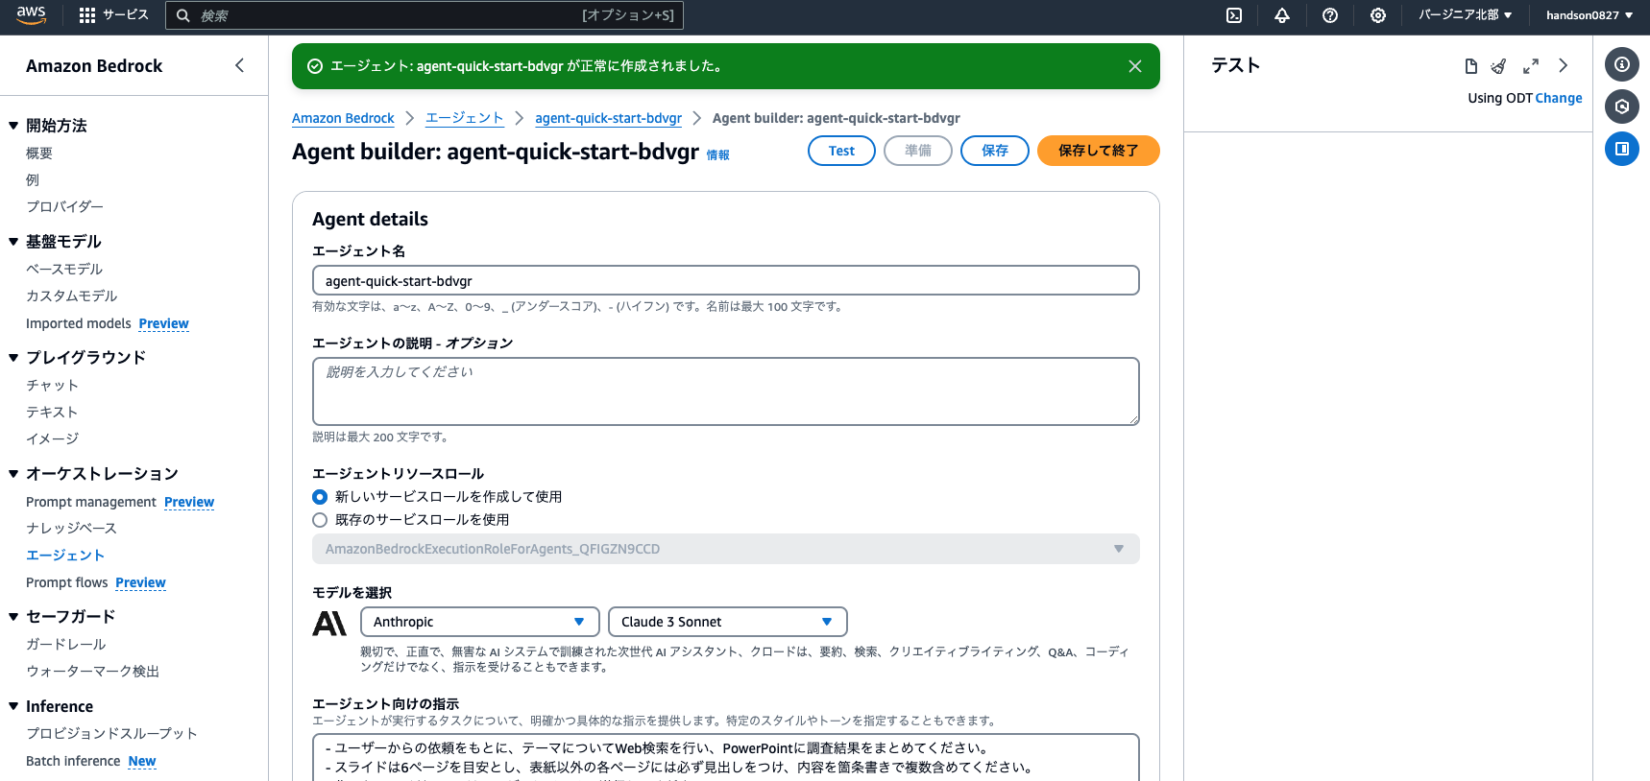Open ナレッジベース in the sidebar
This screenshot has width=1650, height=781.
(71, 529)
